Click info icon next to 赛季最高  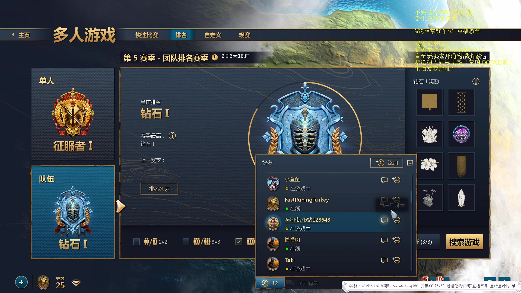(172, 136)
